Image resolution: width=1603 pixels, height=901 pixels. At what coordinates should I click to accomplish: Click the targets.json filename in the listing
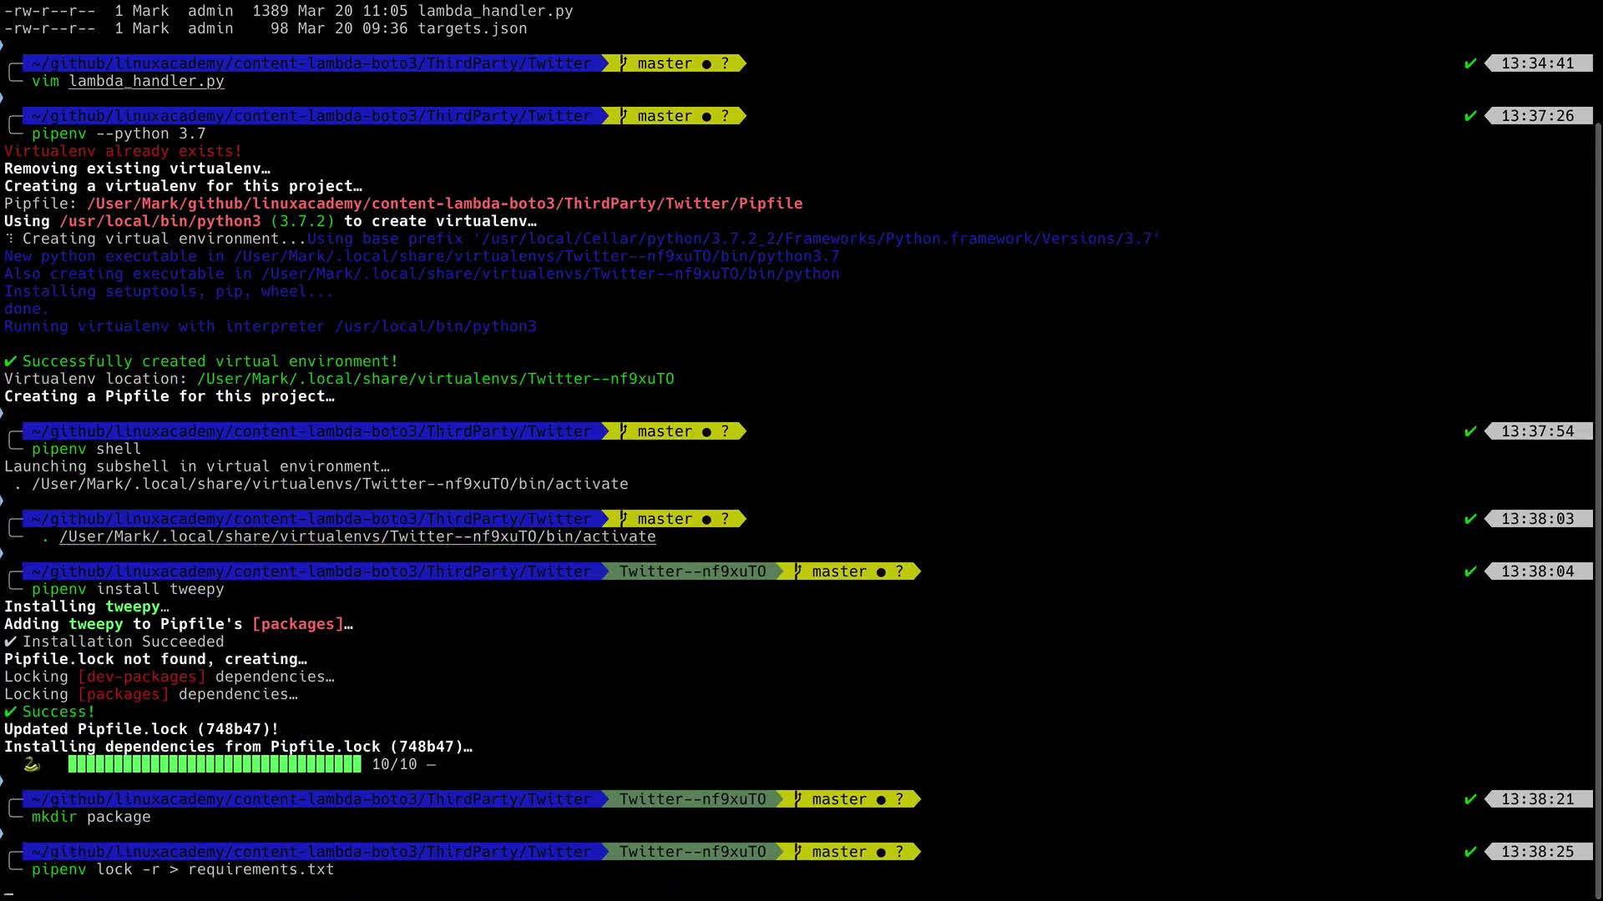point(472,28)
